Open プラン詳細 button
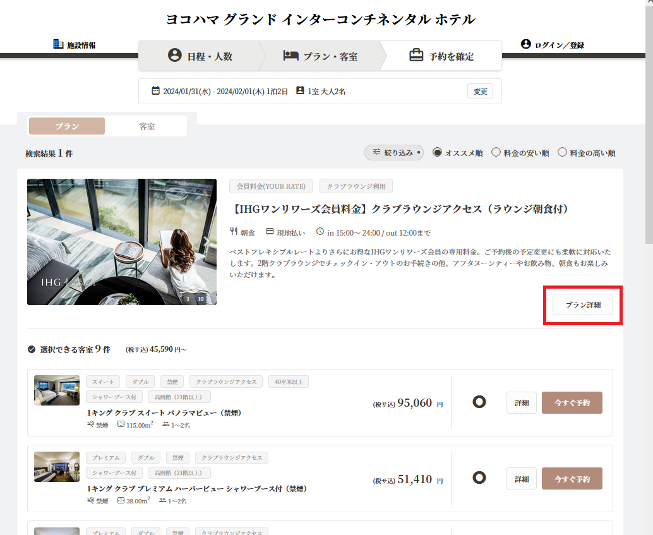653x535 pixels. click(x=583, y=304)
